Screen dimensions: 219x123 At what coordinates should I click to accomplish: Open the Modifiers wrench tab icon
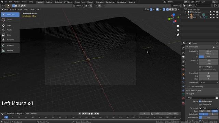click(183, 78)
